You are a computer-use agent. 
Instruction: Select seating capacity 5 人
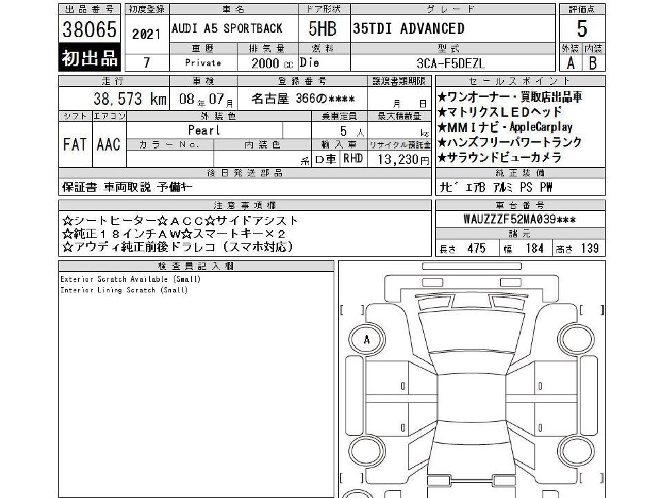[x=352, y=131]
